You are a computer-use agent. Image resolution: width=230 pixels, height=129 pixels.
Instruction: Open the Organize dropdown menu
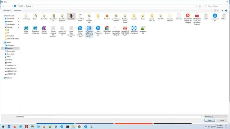coord(6,10)
